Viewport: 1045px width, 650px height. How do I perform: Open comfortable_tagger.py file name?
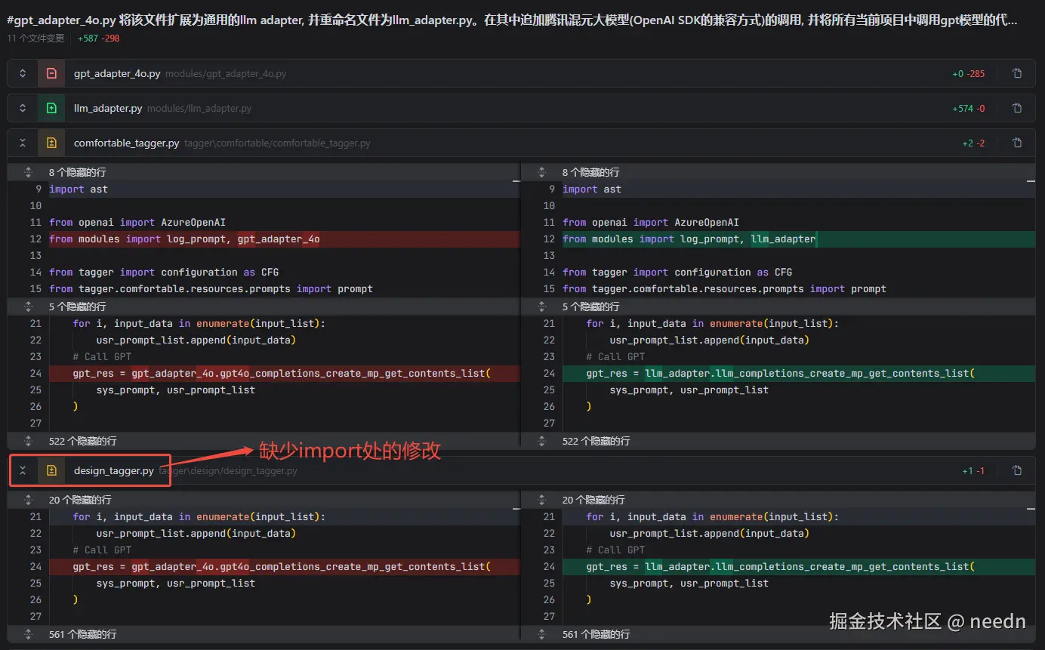coord(126,143)
